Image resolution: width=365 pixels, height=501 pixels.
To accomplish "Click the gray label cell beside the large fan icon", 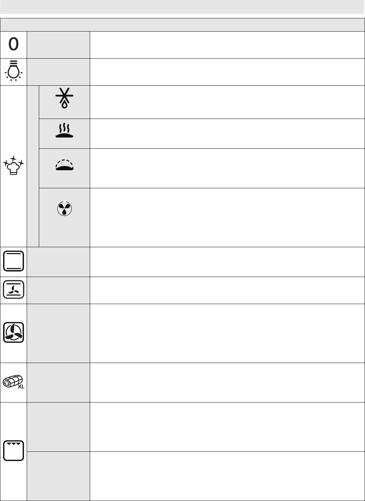I will (58, 333).
